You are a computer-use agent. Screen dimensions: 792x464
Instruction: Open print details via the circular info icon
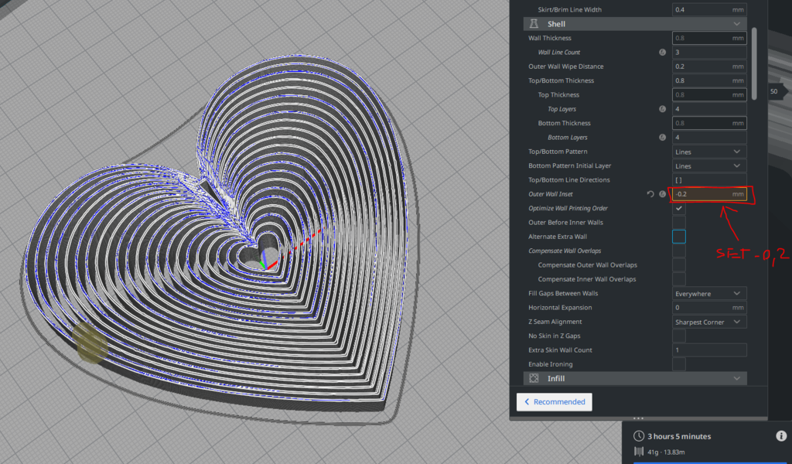[780, 435]
